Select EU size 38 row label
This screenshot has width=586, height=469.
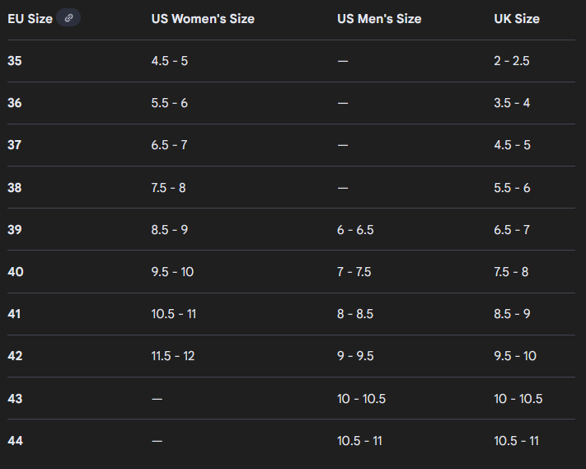click(x=15, y=188)
